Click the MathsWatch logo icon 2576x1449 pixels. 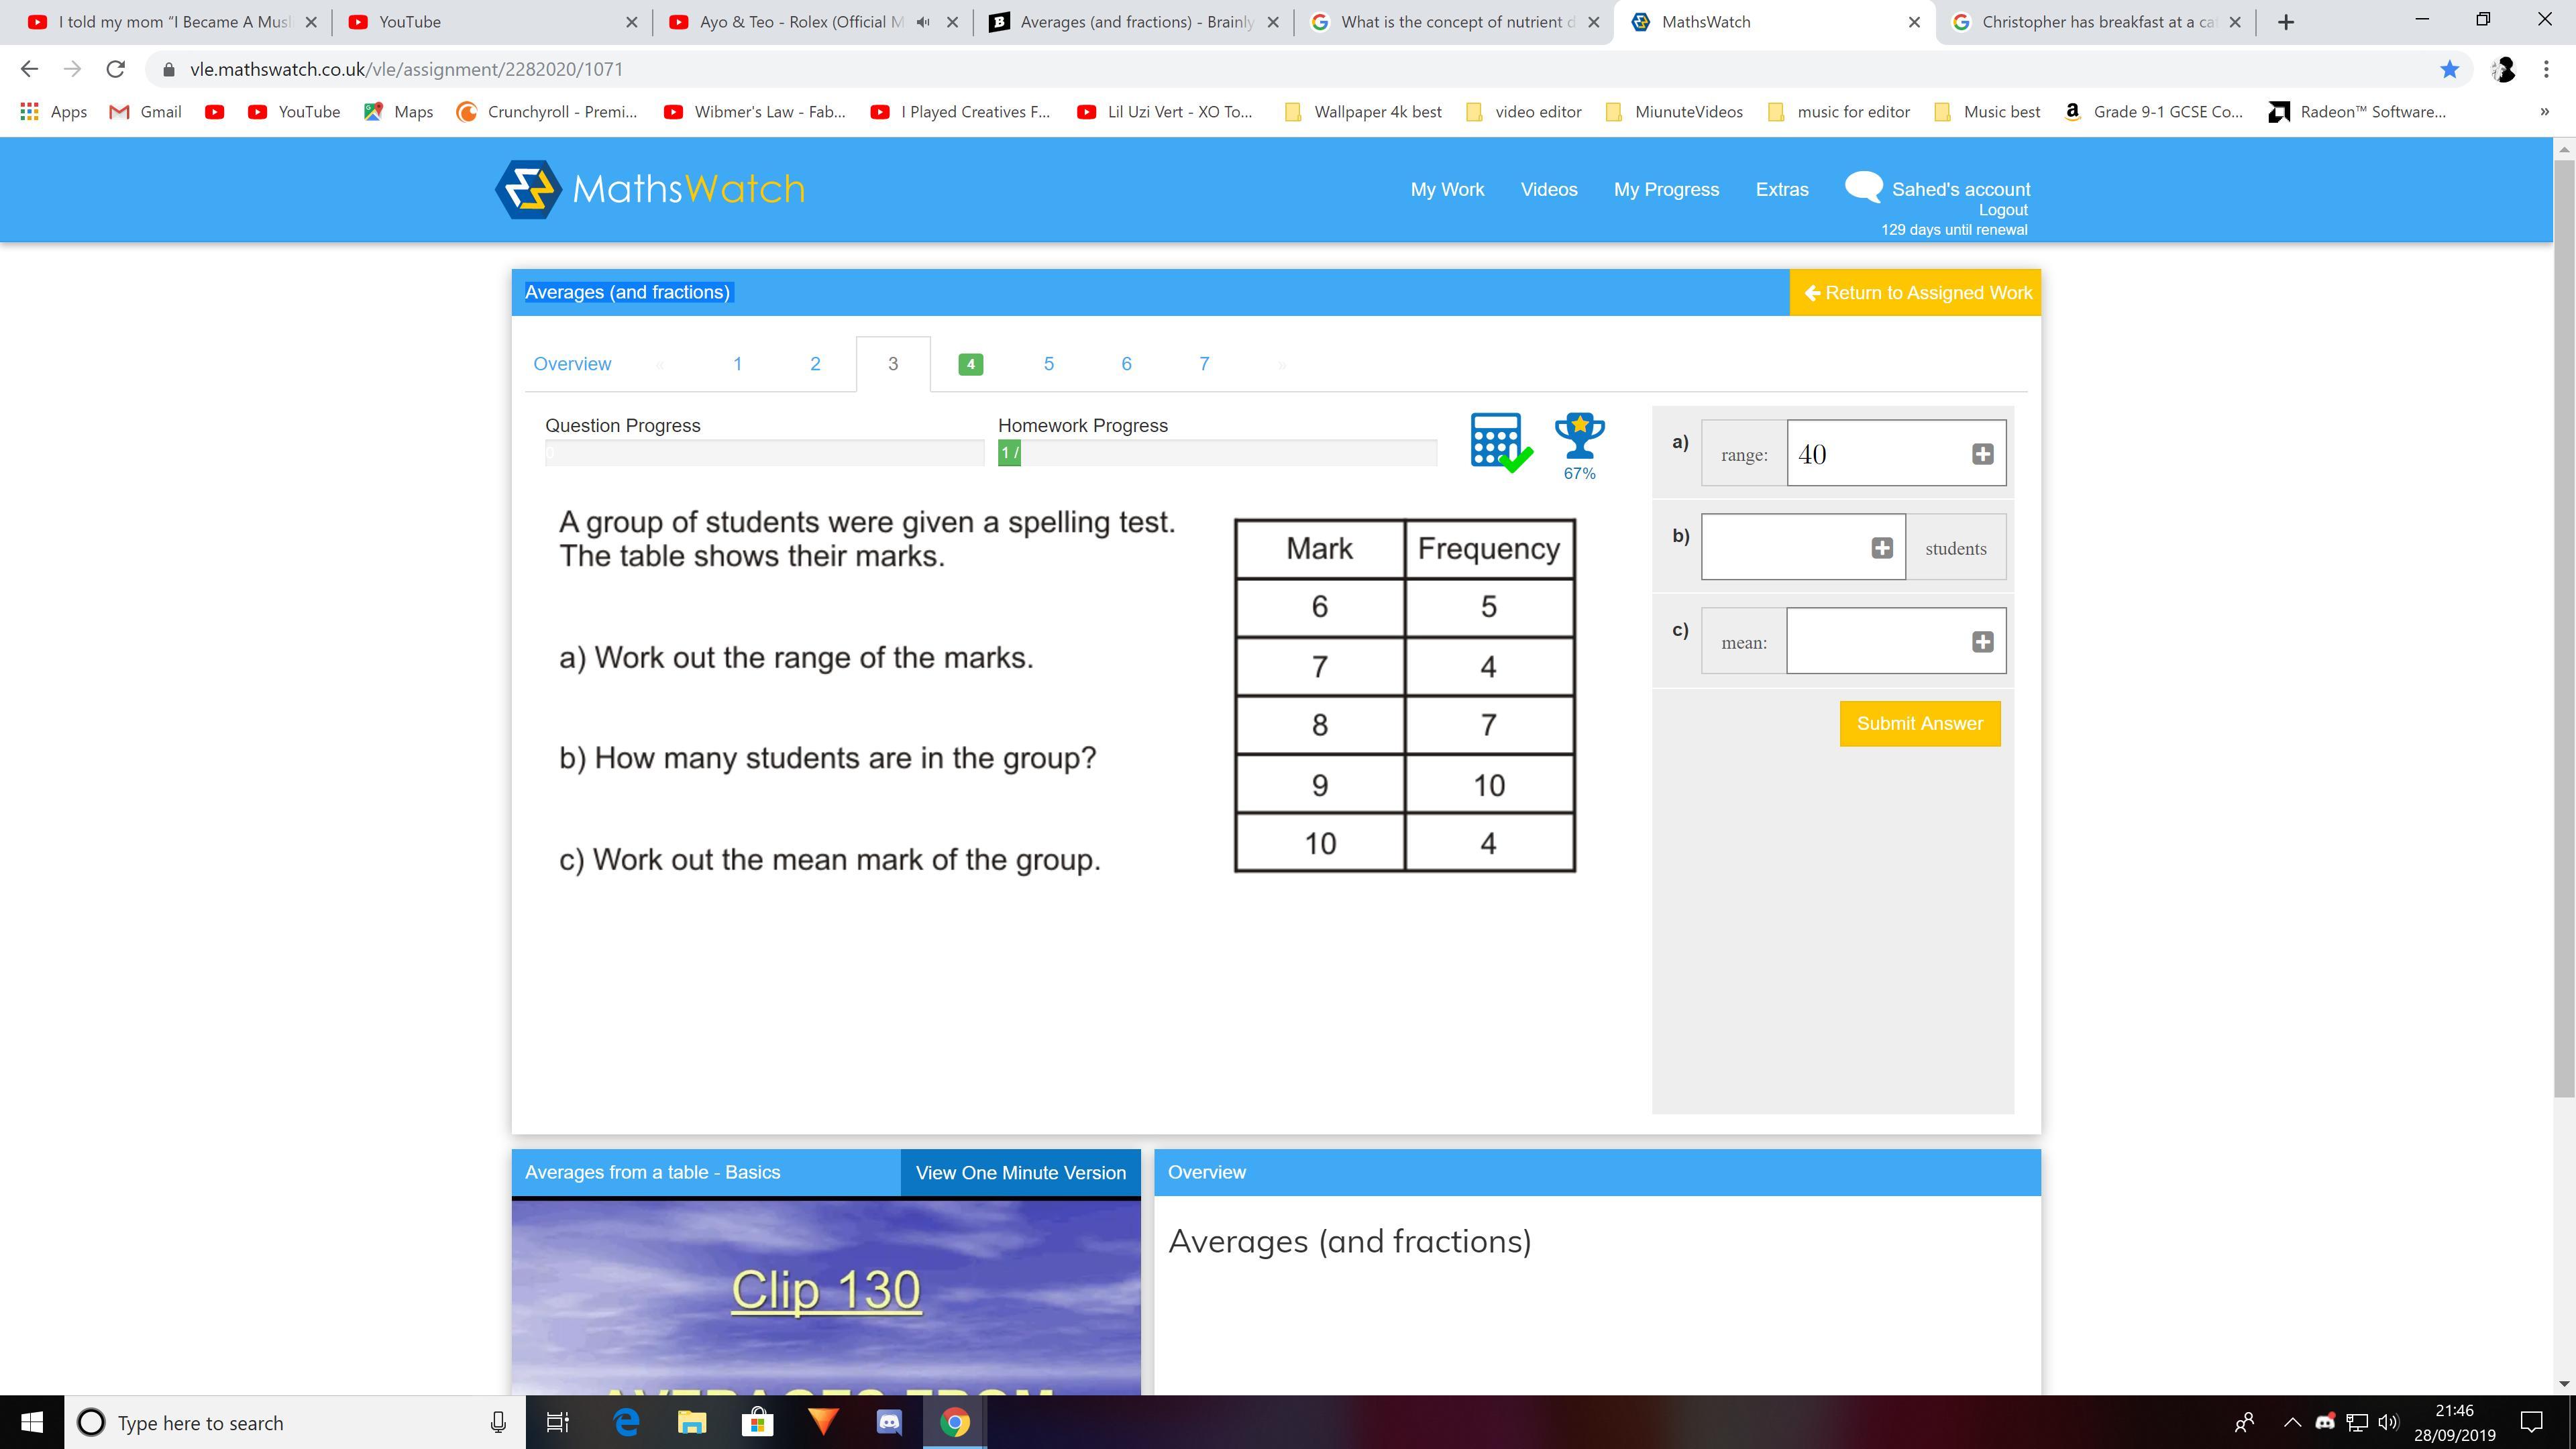click(x=528, y=189)
